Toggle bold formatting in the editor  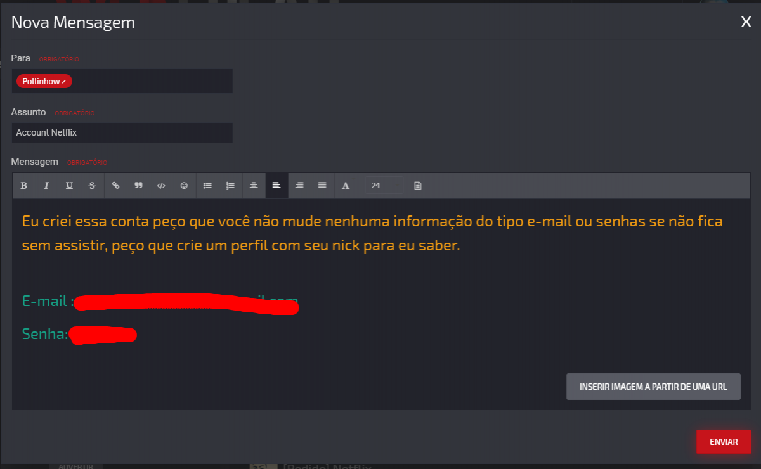23,186
